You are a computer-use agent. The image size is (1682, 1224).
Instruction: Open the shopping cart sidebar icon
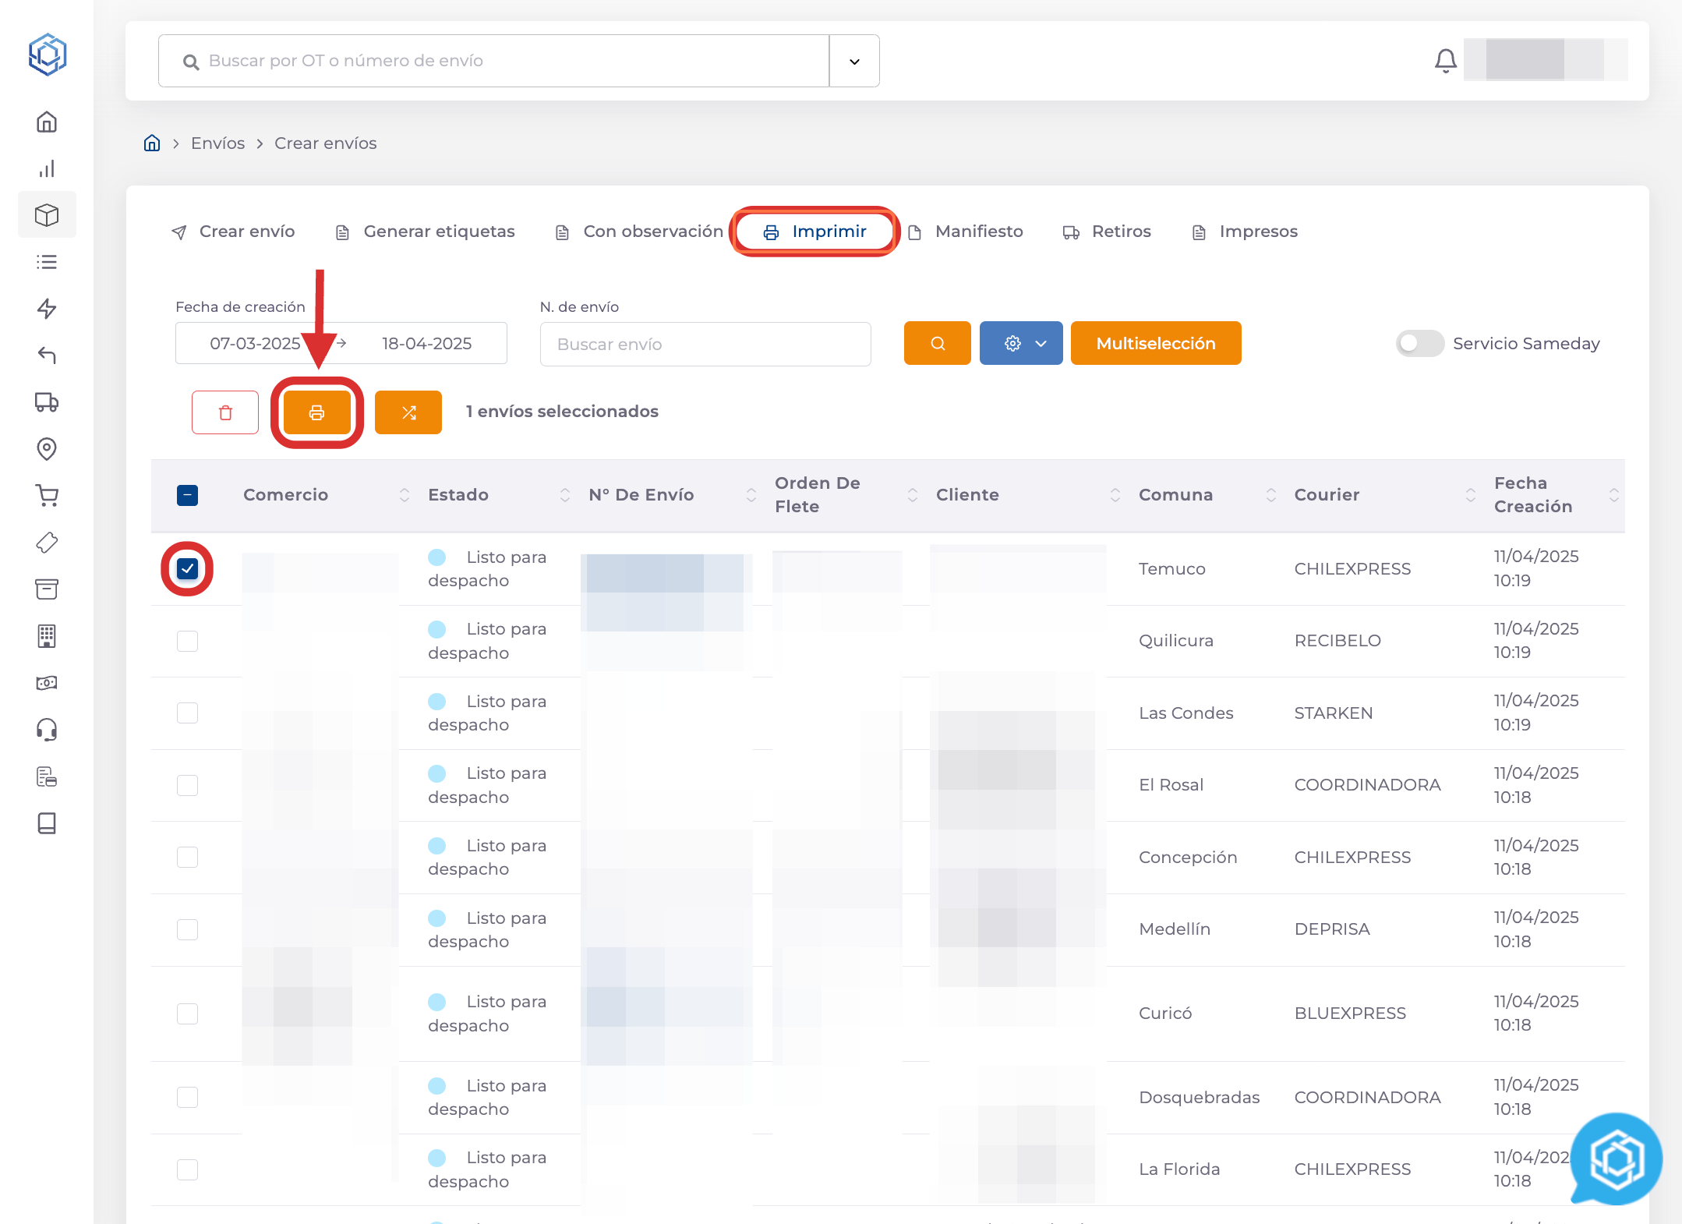pos(47,496)
